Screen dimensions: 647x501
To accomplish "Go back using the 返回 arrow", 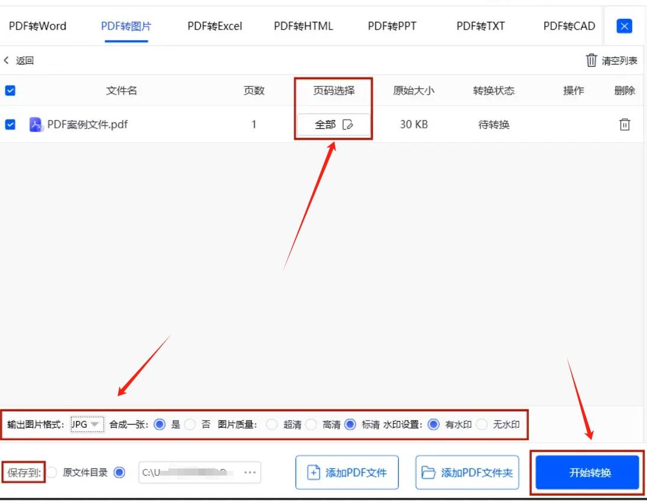I will click(x=6, y=60).
